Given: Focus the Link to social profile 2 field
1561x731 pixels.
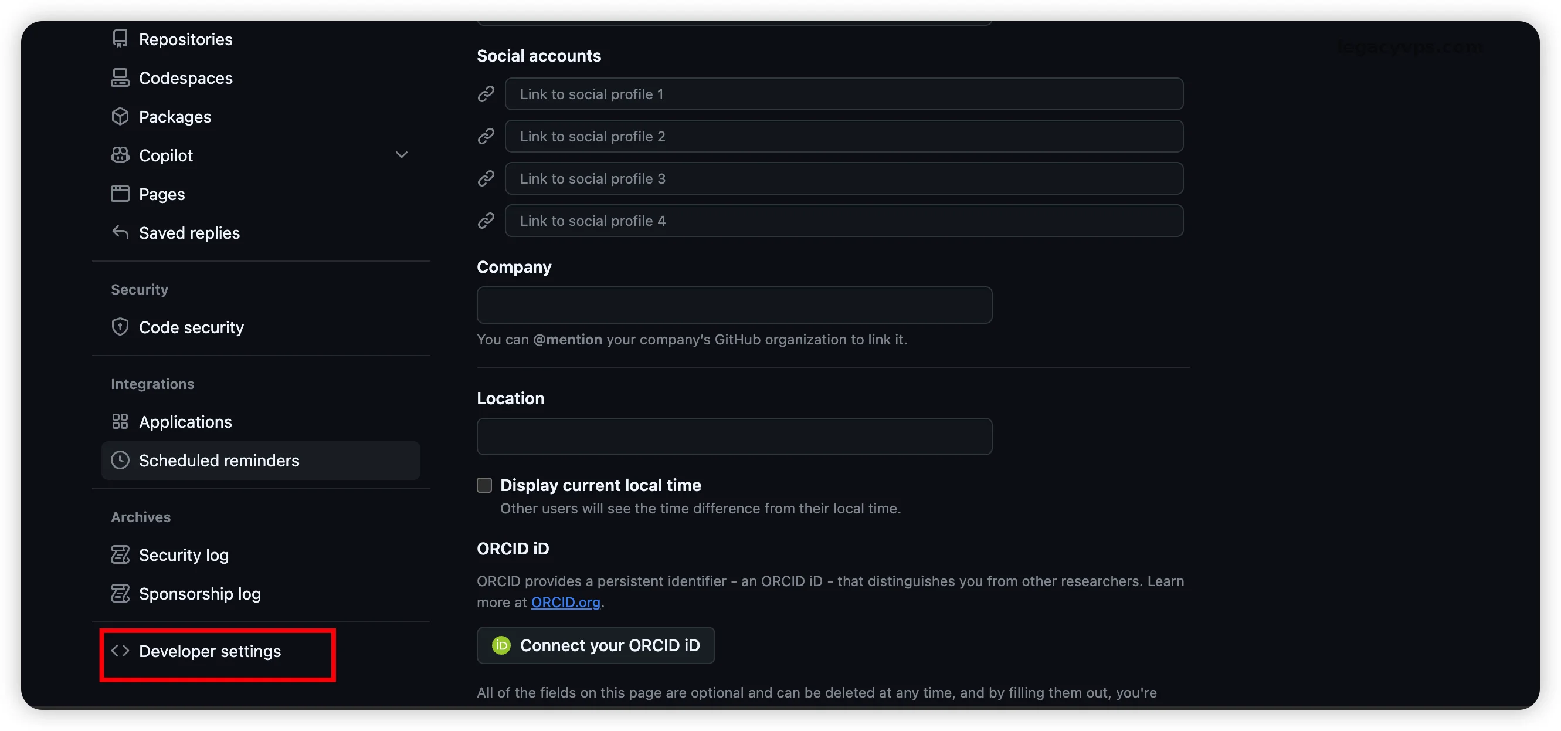Looking at the screenshot, I should (844, 136).
